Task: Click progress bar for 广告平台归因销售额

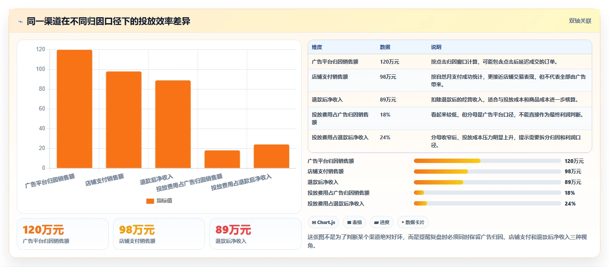Action: tap(487, 161)
